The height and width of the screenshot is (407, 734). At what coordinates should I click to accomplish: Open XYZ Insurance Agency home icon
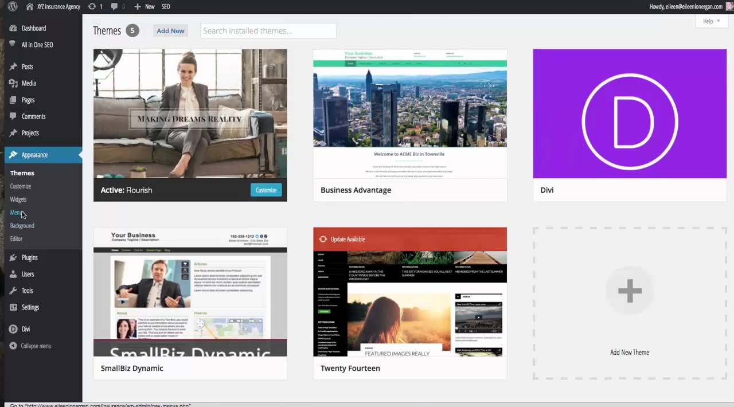[x=29, y=6]
